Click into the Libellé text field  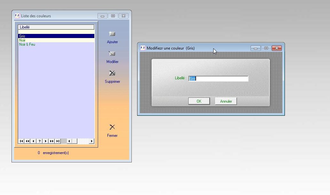tap(218, 79)
